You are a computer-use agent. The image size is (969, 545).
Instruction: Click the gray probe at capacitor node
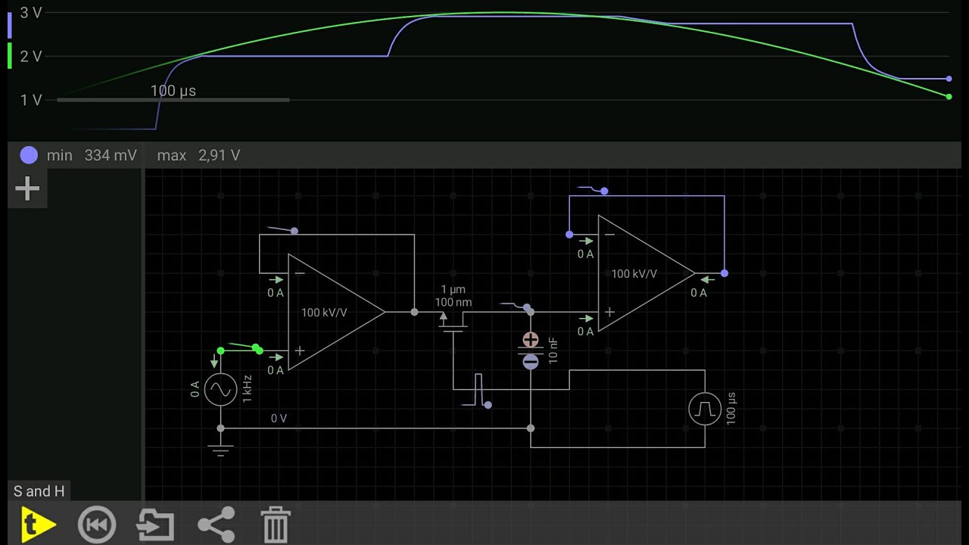(x=527, y=307)
